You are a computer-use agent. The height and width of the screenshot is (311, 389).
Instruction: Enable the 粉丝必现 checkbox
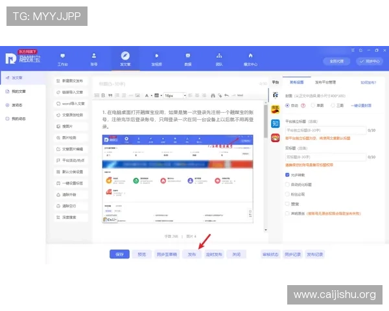pos(287,194)
